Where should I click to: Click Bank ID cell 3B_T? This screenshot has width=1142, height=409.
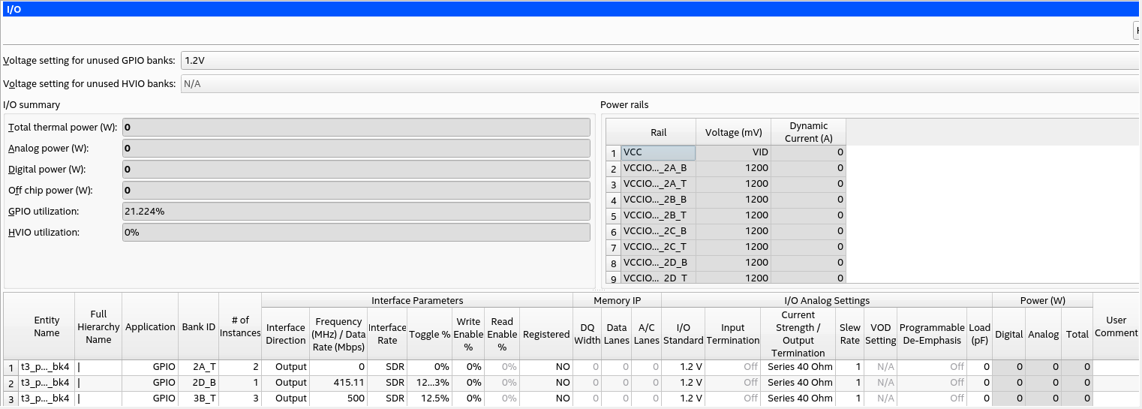(198, 398)
